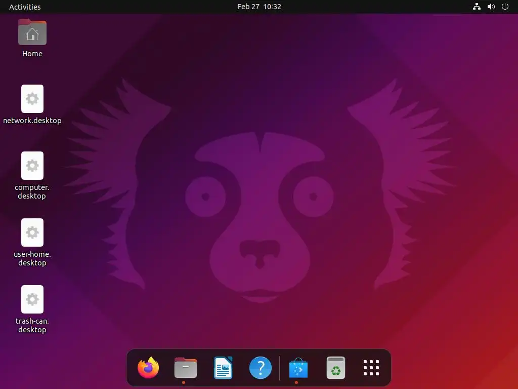518x389 pixels.
Task: Select the user-home.desktop file icon
Action: 32,232
